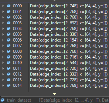The height and width of the screenshot is (103, 109).
Task: Expand the 0001 list entry
Action: [3, 12]
